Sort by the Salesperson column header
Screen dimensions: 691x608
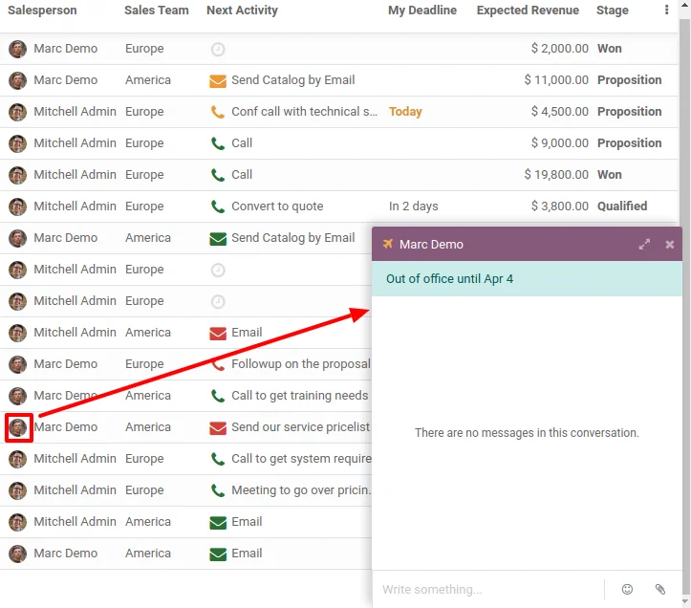(42, 11)
